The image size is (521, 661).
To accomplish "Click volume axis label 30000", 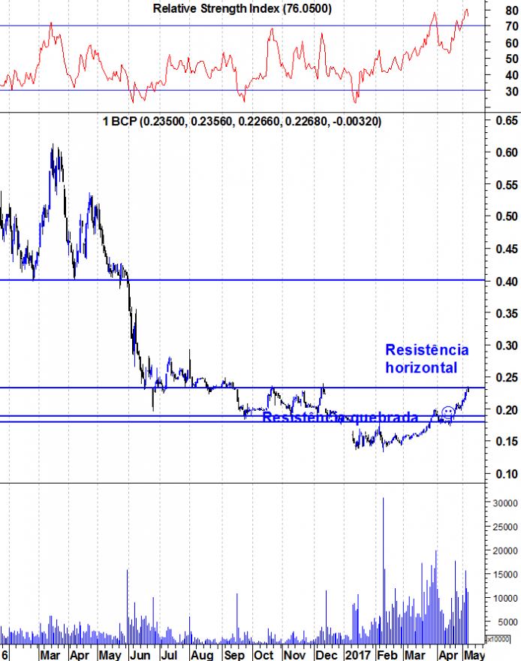I will click(505, 503).
